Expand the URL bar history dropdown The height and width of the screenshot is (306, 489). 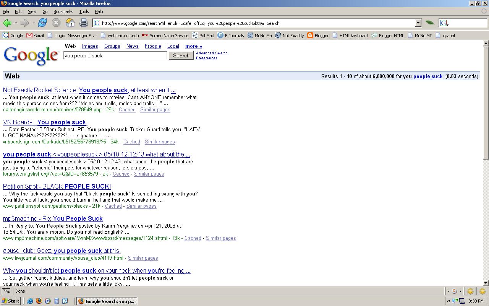418,23
